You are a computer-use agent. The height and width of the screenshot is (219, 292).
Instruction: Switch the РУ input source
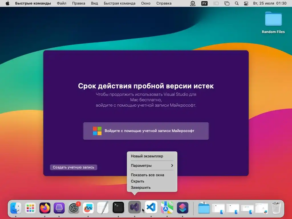[x=204, y=3]
